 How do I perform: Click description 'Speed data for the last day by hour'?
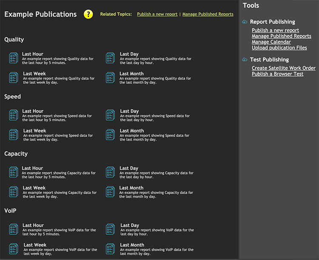pos(155,118)
